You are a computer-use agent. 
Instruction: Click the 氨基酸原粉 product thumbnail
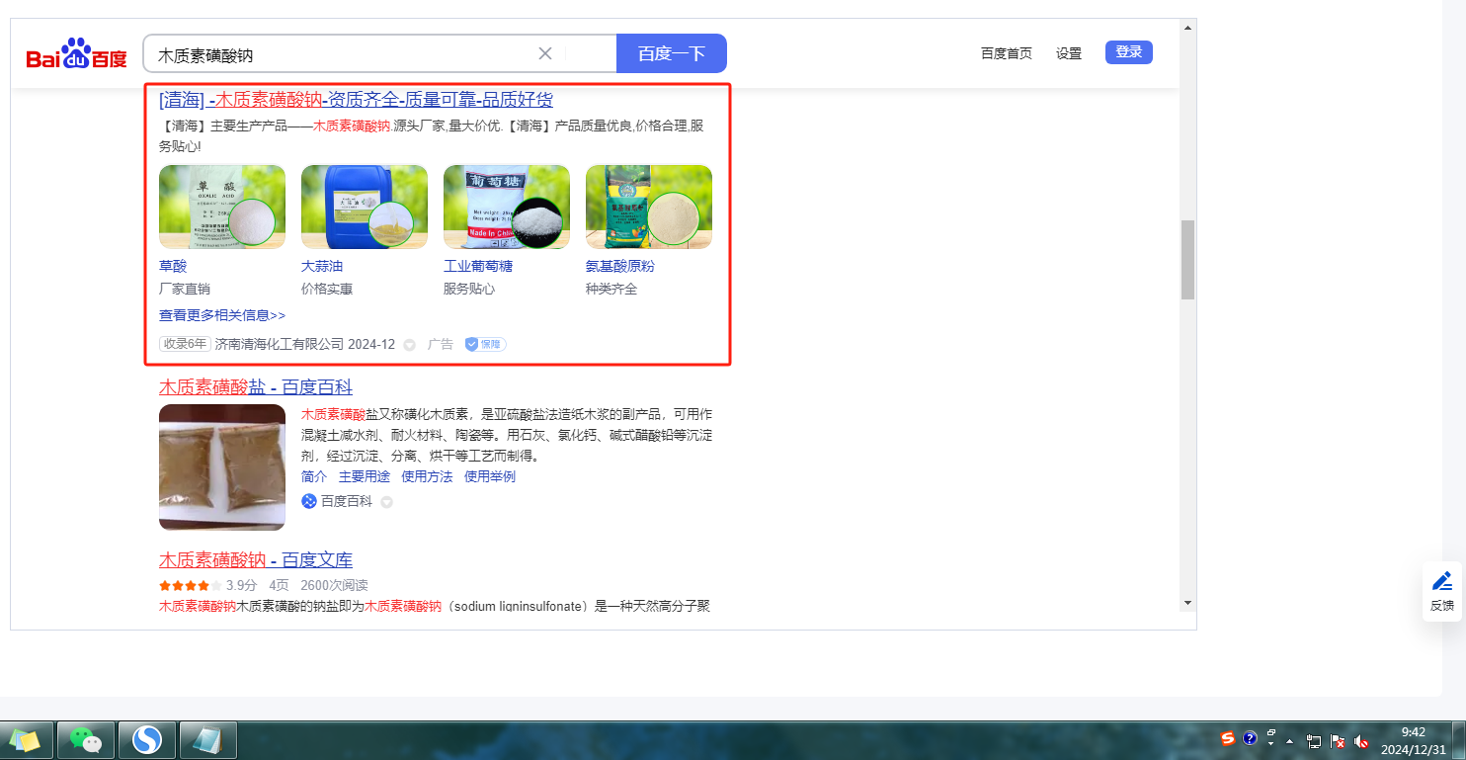pos(649,207)
